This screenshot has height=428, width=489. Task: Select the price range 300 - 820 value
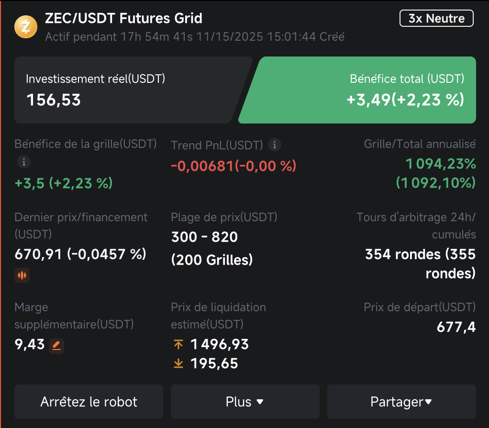(204, 237)
